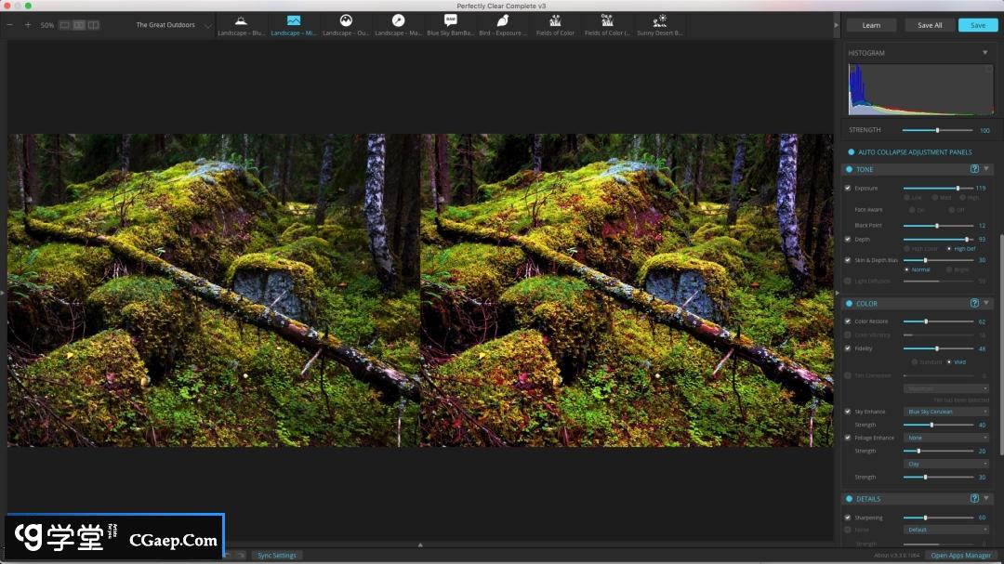Open the Blue Sky Cerulean dropdown

[x=946, y=412]
